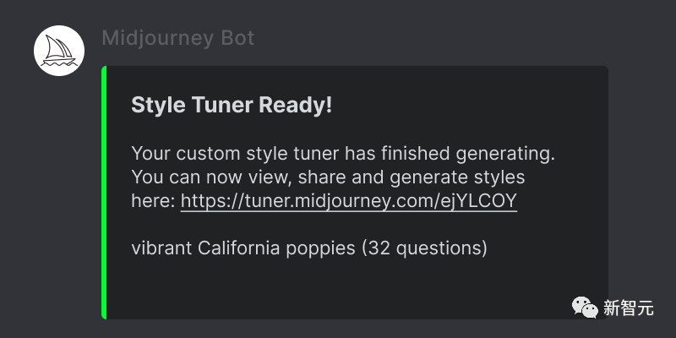Click the word 'here:' before the link
Viewport: 676px width, 338px height.
153,201
